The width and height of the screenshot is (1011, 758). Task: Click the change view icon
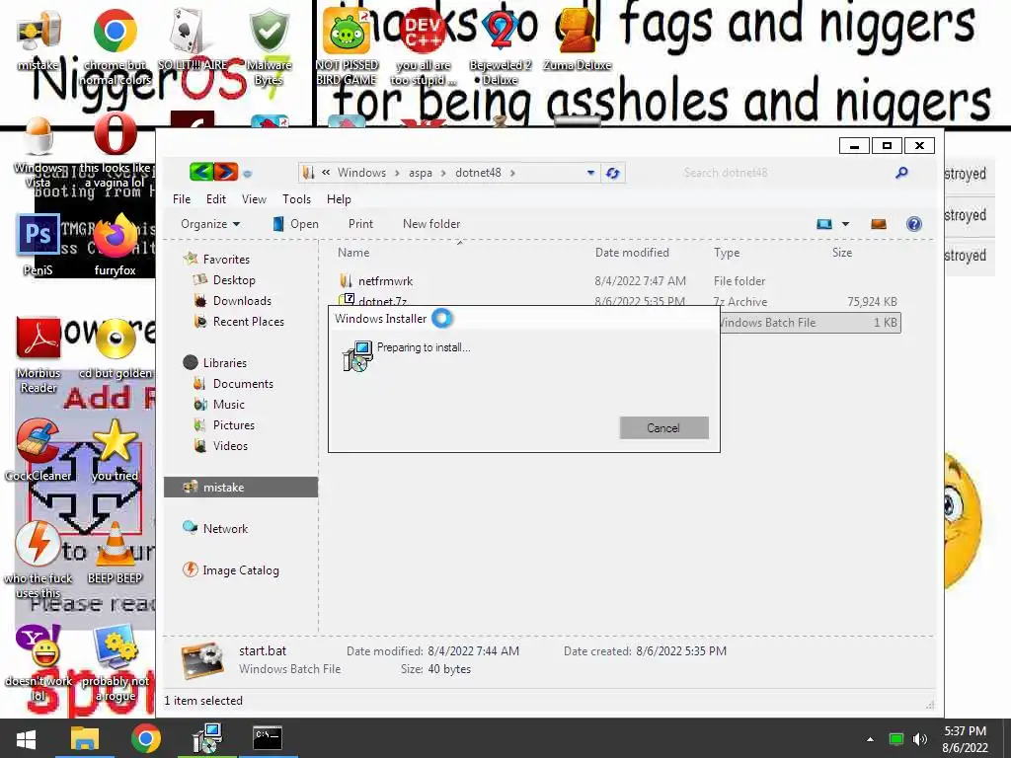824,224
